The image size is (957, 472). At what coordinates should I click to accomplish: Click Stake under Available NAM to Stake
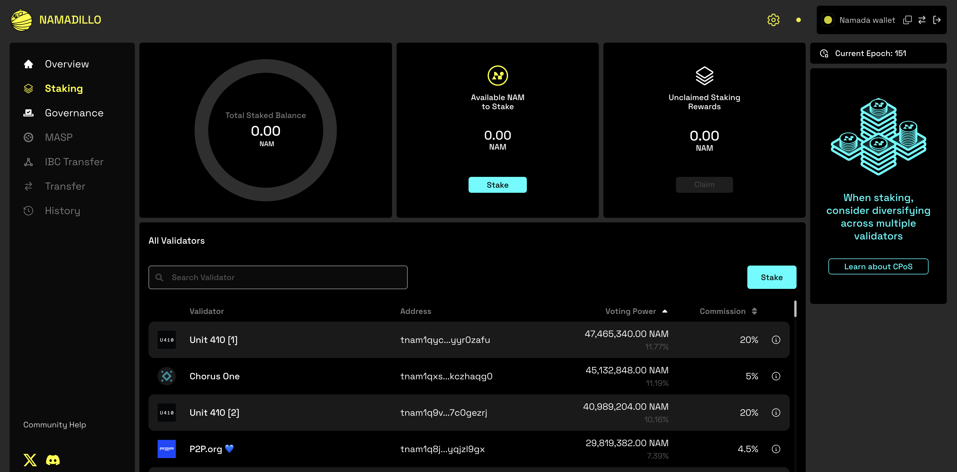tap(498, 185)
